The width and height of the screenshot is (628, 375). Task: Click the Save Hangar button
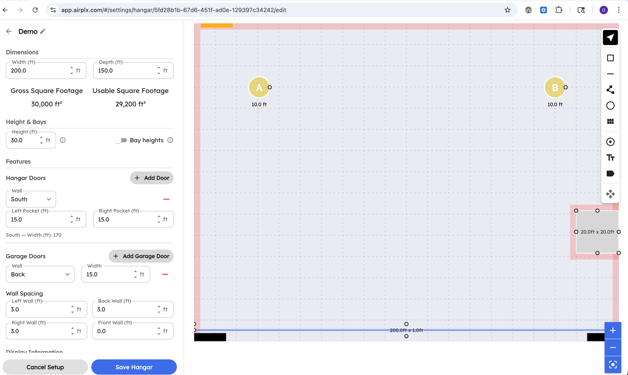click(x=134, y=367)
